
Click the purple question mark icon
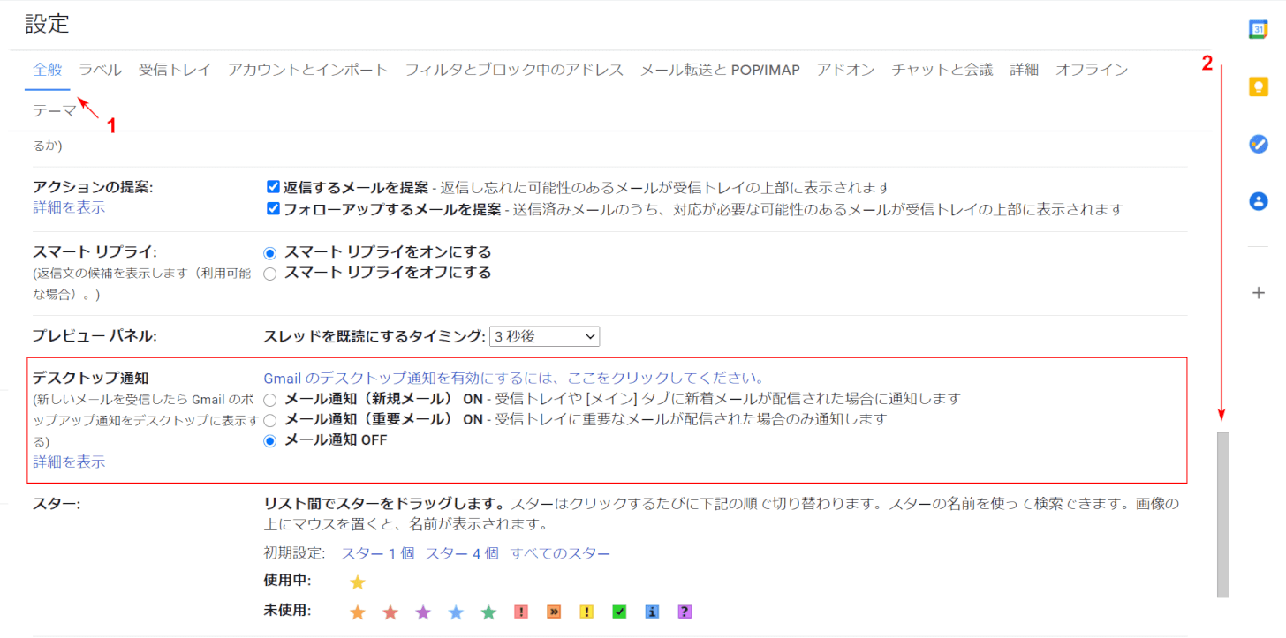tap(685, 612)
